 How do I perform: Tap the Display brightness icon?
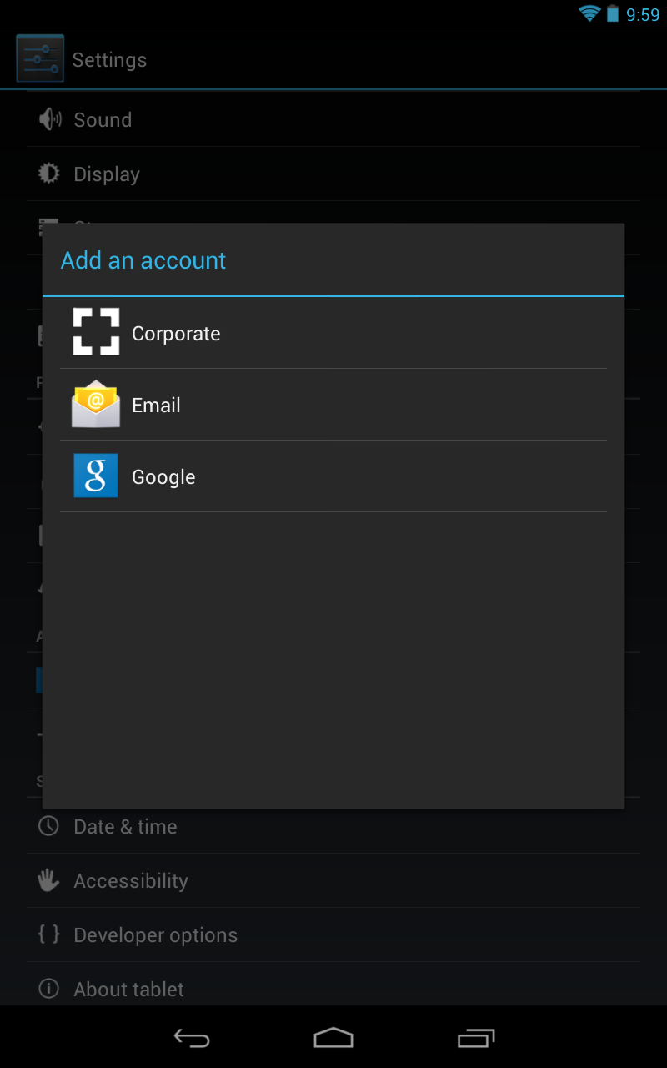[x=49, y=174]
